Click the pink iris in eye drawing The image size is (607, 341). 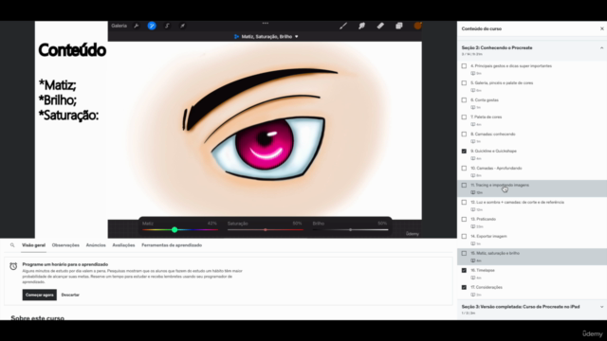click(x=265, y=144)
